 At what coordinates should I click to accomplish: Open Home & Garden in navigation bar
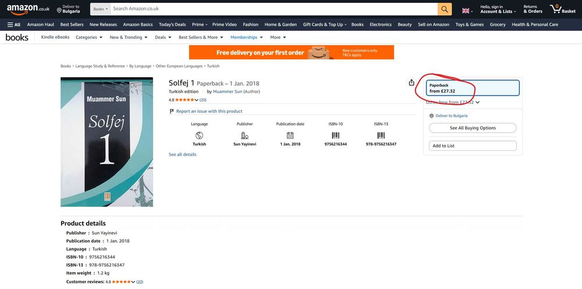[x=281, y=24]
